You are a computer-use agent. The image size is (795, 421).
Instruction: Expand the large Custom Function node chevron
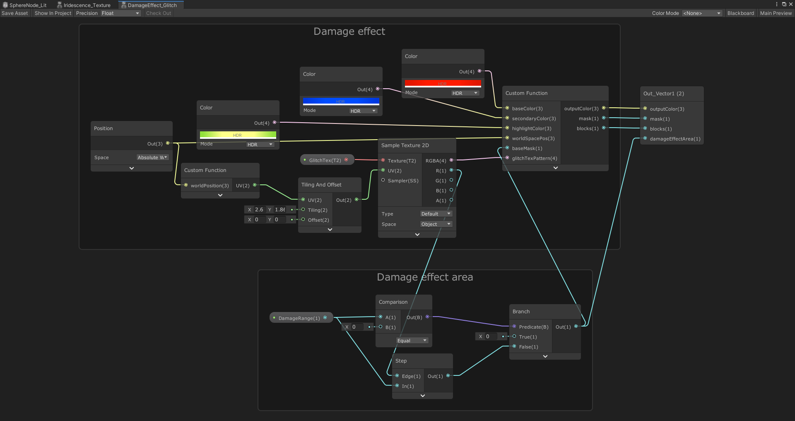[556, 168]
